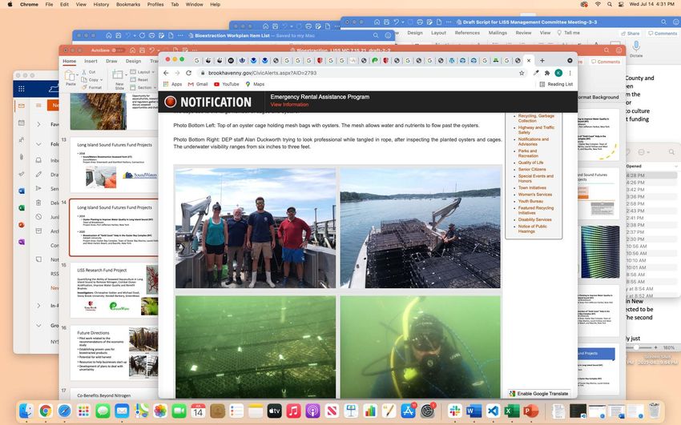Open the Layout dropdown in PowerPoint
Image resolution: width=681 pixels, height=425 pixels.
[x=143, y=72]
